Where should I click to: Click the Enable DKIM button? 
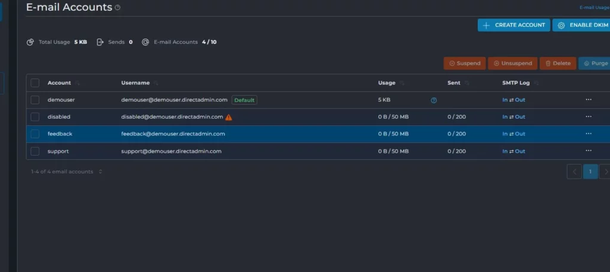pyautogui.click(x=583, y=25)
